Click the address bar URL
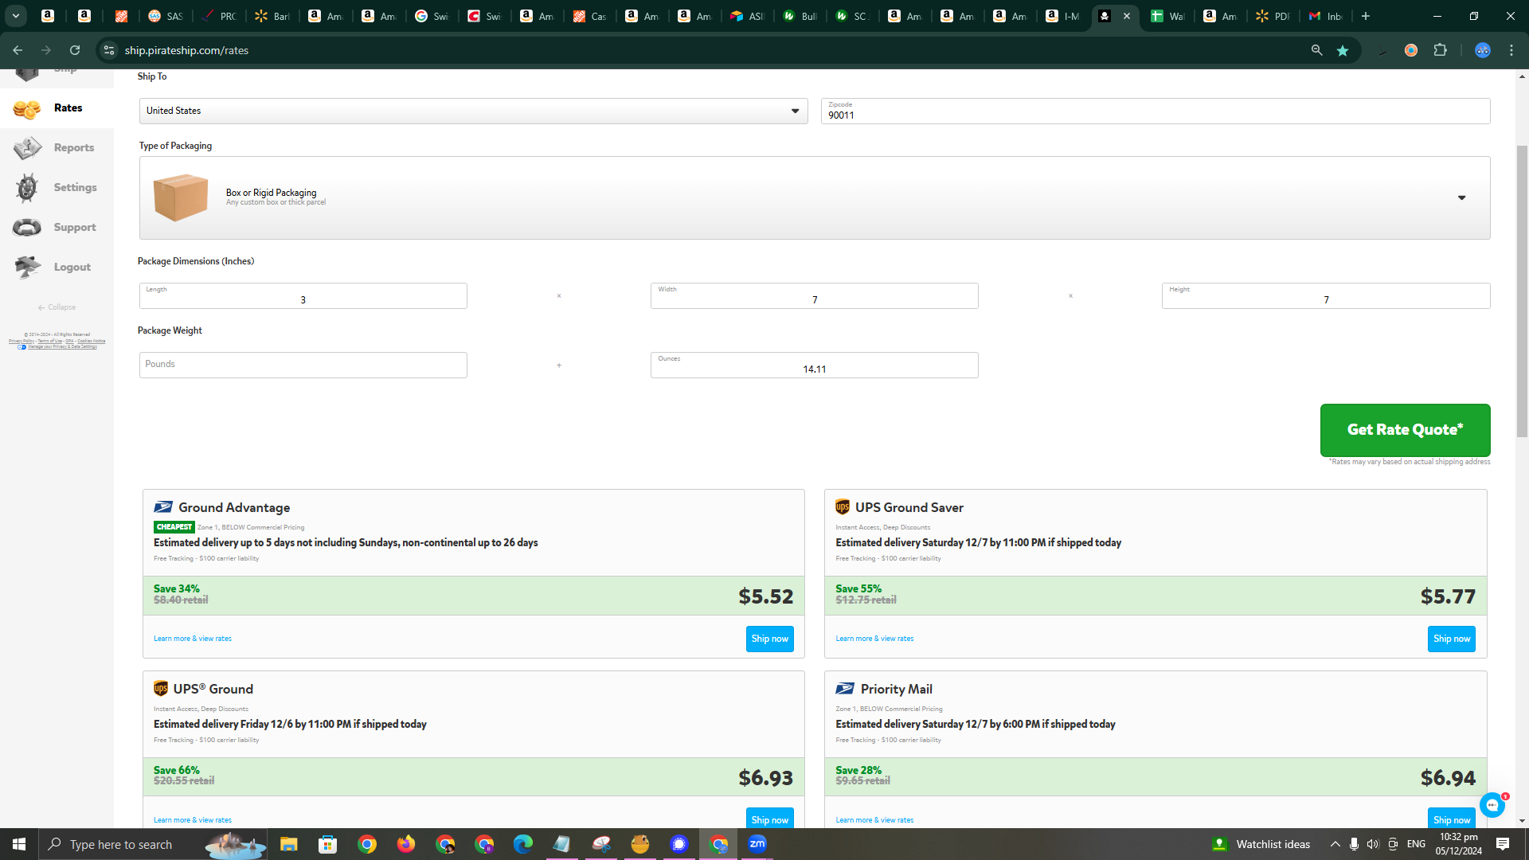 [x=186, y=50]
